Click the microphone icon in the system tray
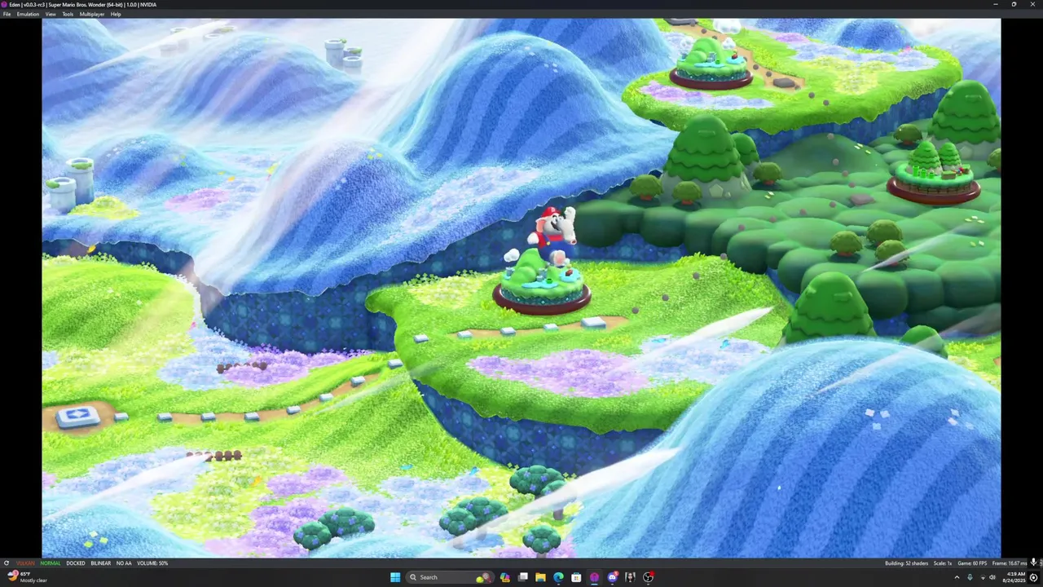Viewport: 1043px width, 587px height. pyautogui.click(x=970, y=577)
